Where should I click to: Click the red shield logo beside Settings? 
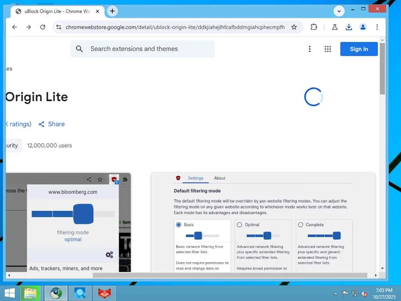(178, 178)
